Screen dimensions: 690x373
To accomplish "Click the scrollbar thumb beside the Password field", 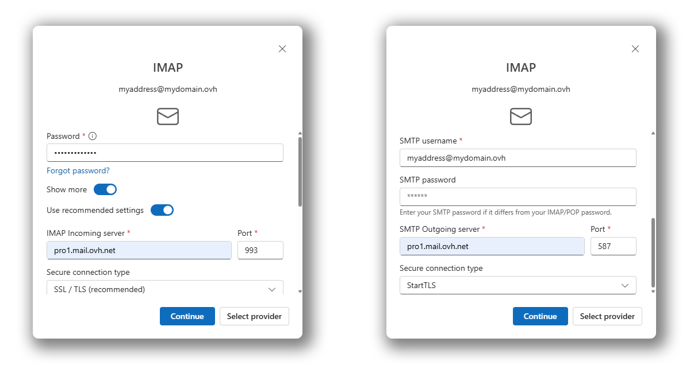I will (x=300, y=171).
